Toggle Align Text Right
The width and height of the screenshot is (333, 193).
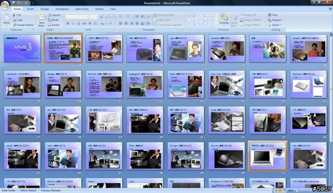(132, 23)
